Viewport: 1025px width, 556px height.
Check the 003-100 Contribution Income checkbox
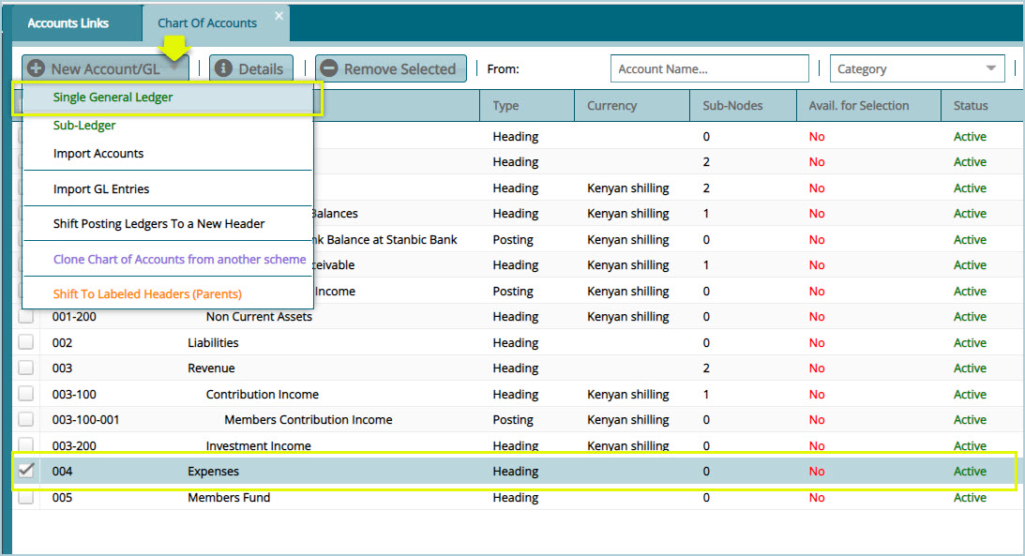(26, 394)
